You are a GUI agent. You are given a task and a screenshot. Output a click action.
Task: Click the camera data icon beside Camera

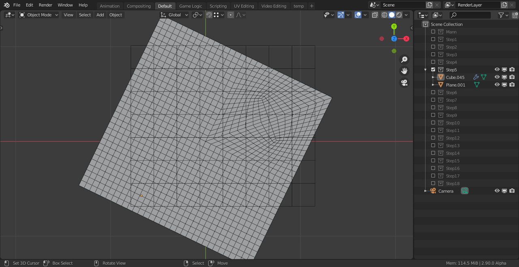465,191
